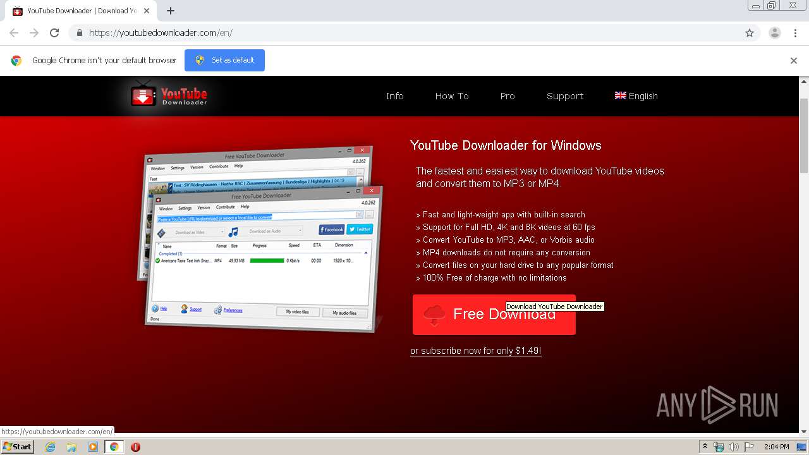Click the network tray icon
Viewport: 809px width, 455px height.
click(x=719, y=447)
